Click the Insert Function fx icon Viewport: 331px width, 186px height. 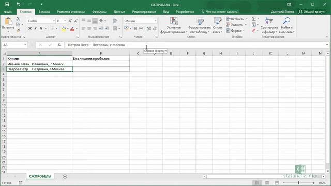click(x=59, y=45)
